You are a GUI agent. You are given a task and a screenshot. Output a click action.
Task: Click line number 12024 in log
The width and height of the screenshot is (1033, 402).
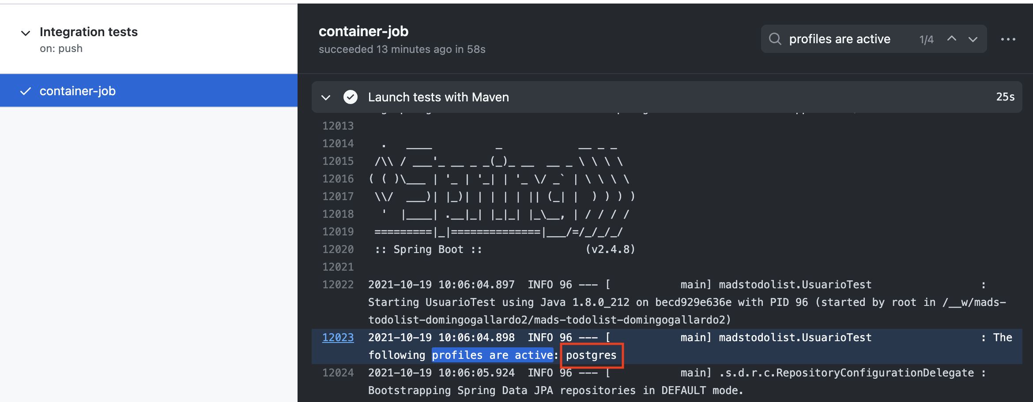point(338,373)
